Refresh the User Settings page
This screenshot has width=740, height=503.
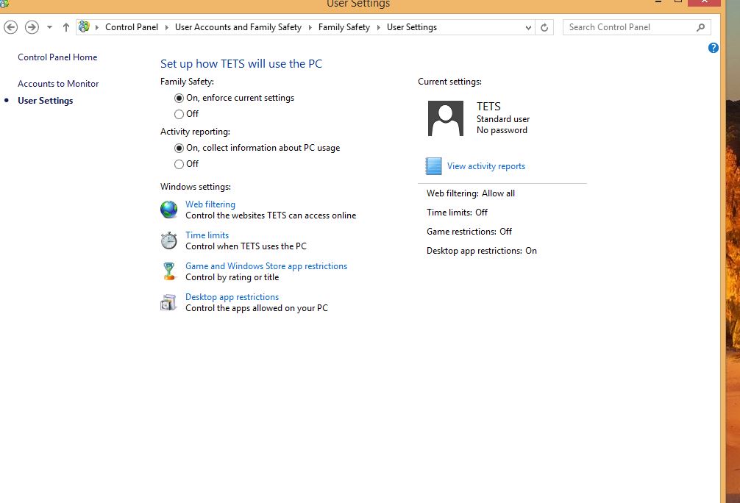(x=544, y=27)
